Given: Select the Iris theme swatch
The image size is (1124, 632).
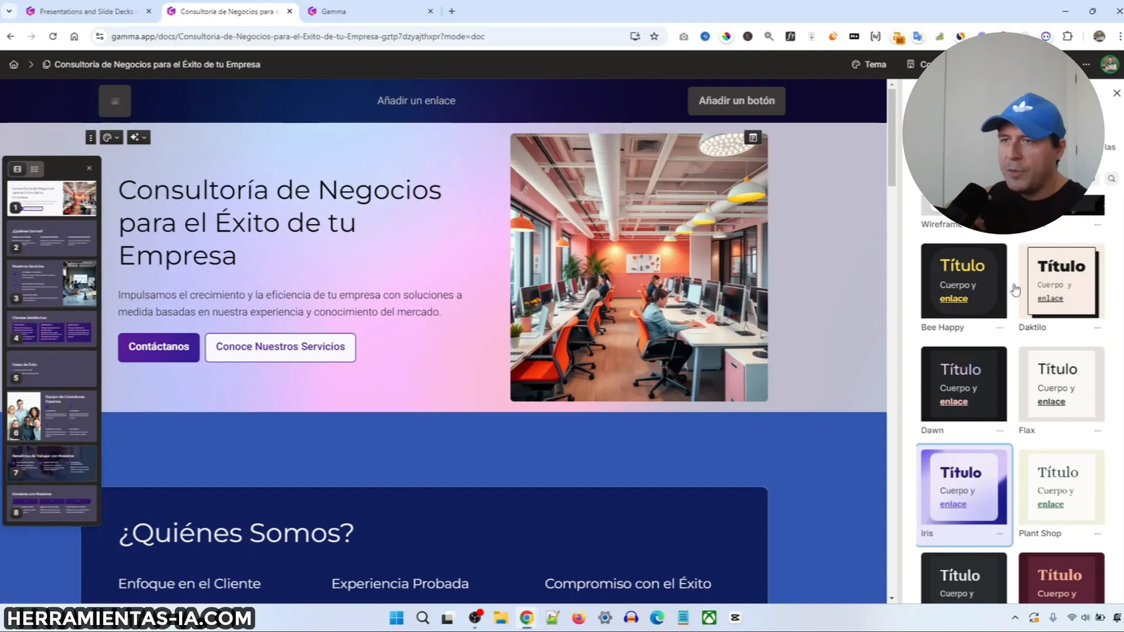Looking at the screenshot, I should point(963,487).
